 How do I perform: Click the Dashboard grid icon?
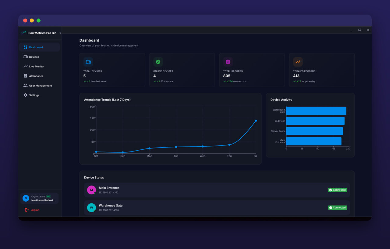[x=26, y=47]
